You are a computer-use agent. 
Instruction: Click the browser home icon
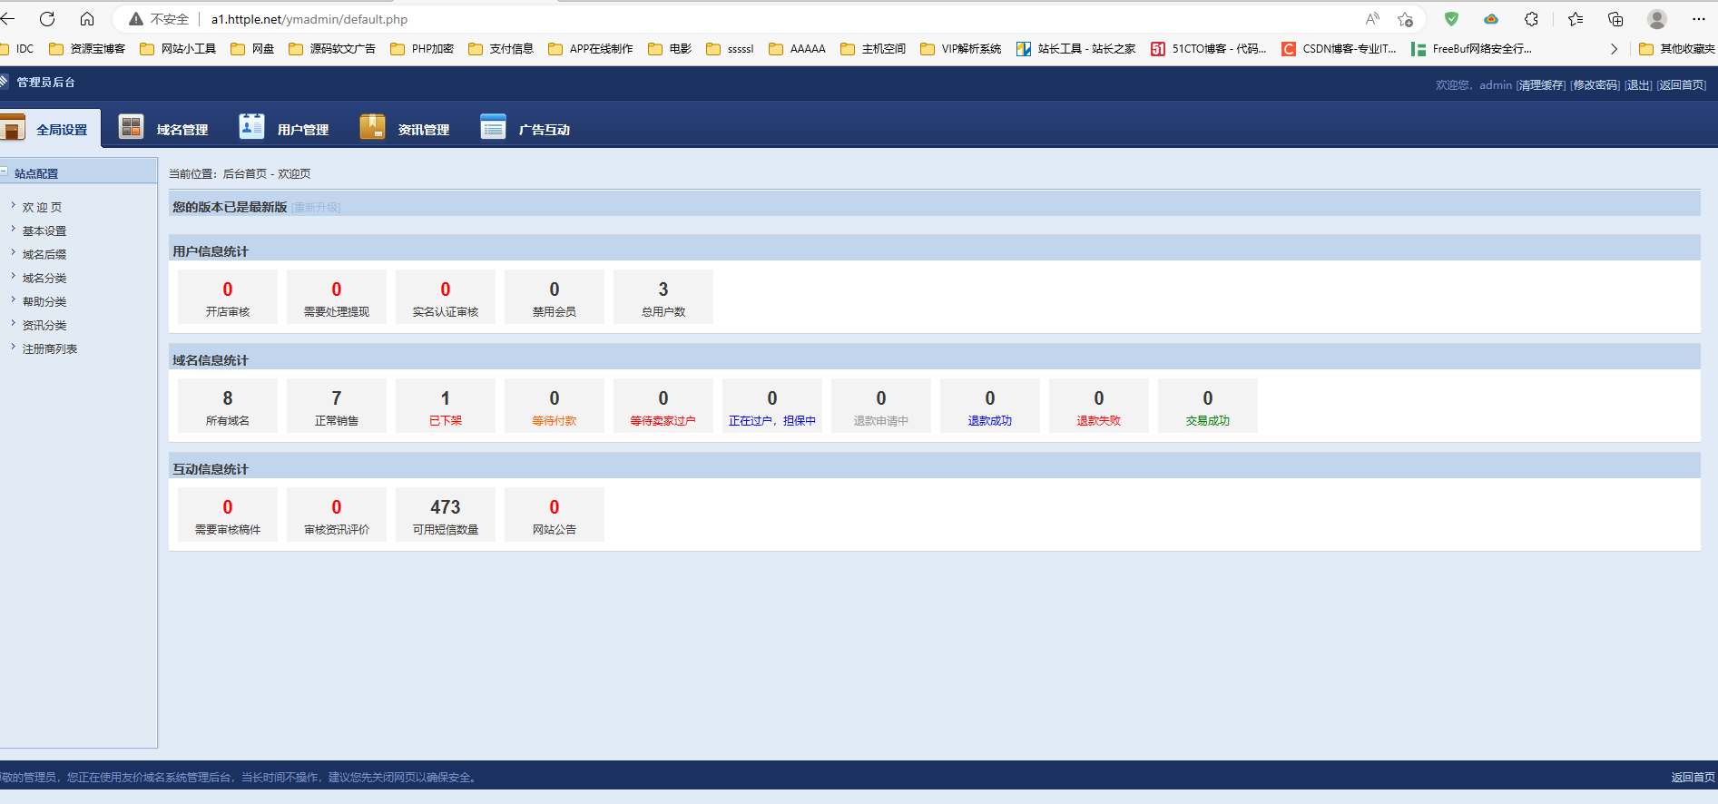pos(87,19)
